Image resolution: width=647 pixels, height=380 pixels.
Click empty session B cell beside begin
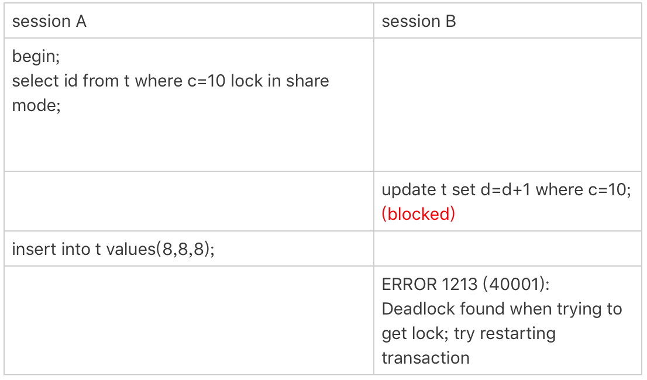click(x=508, y=105)
